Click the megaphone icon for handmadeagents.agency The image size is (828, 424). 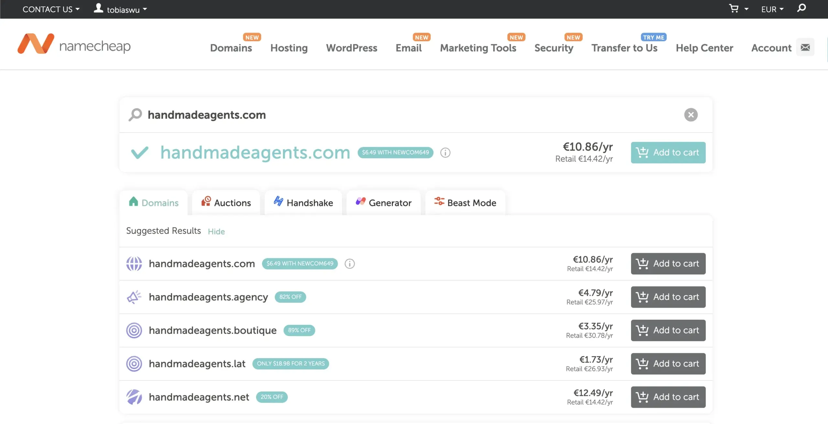click(134, 297)
